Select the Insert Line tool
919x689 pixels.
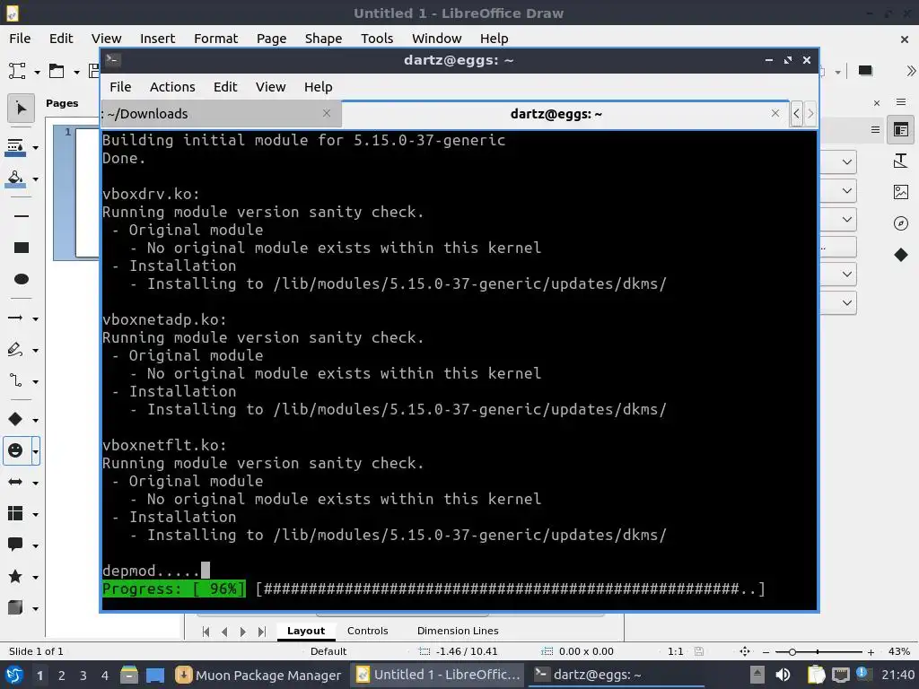pos(22,216)
